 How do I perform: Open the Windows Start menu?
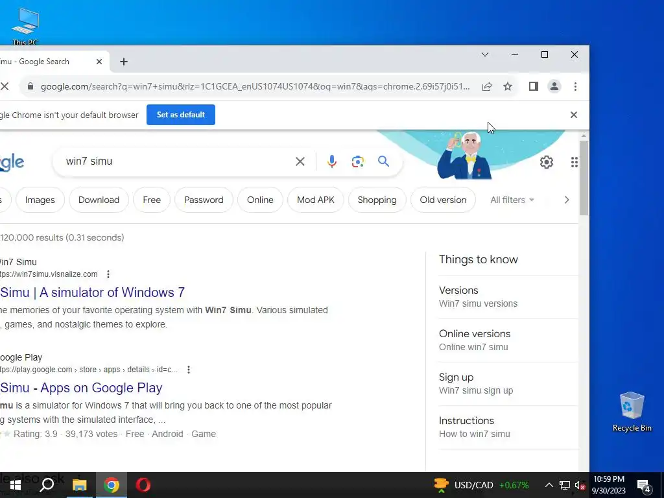pos(16,485)
